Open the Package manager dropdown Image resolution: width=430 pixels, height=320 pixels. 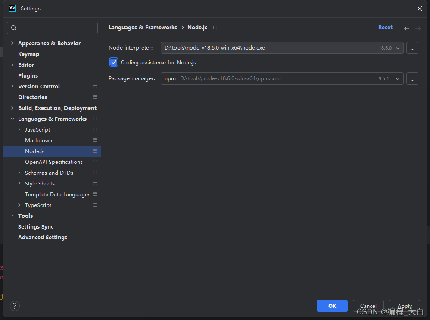click(x=397, y=78)
